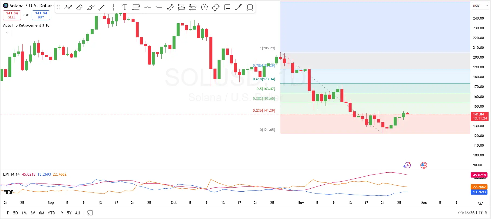The height and width of the screenshot is (219, 491).
Task: Select the Horizontal Line tool
Action: (x=147, y=7)
